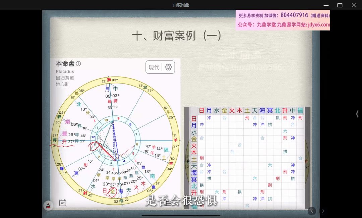Select the 月 row header in aspect table
This screenshot has height=218, width=362.
[194, 125]
